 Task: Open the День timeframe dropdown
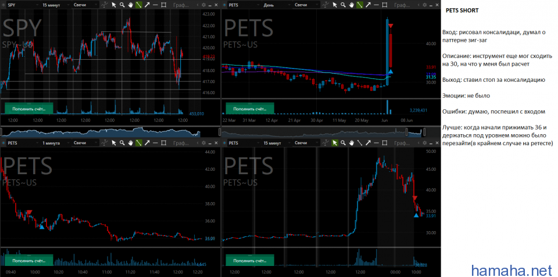[277, 5]
